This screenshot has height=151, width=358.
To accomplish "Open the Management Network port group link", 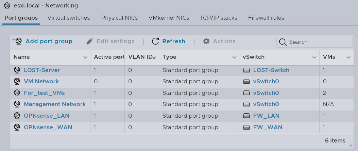I will tap(55, 104).
